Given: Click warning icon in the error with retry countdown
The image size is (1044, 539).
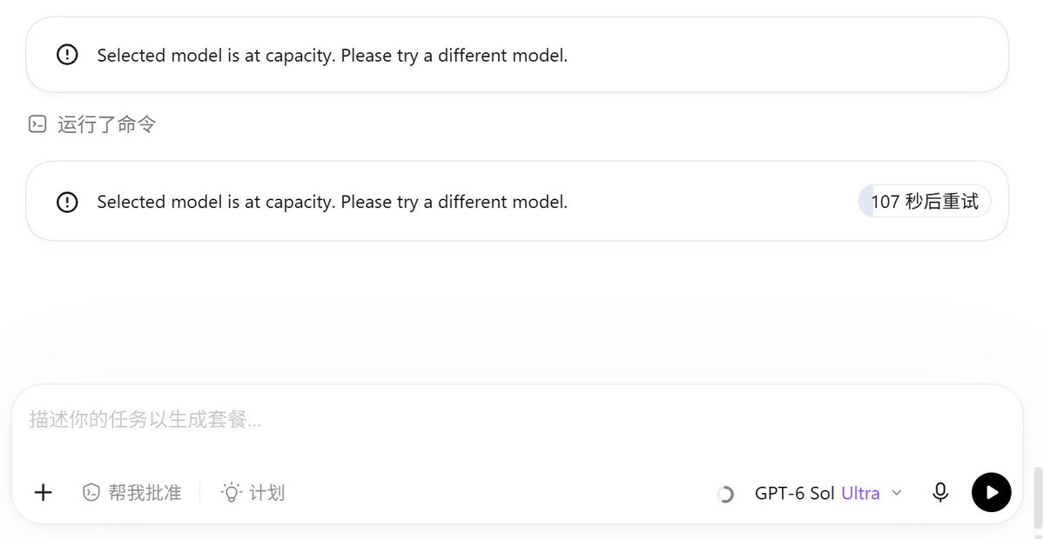Looking at the screenshot, I should 66,202.
